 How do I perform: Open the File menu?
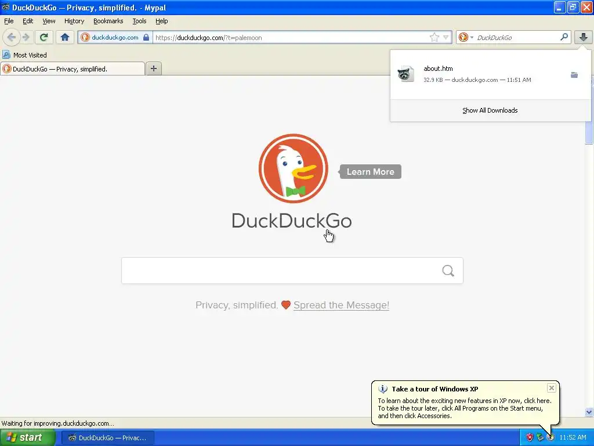tap(9, 21)
